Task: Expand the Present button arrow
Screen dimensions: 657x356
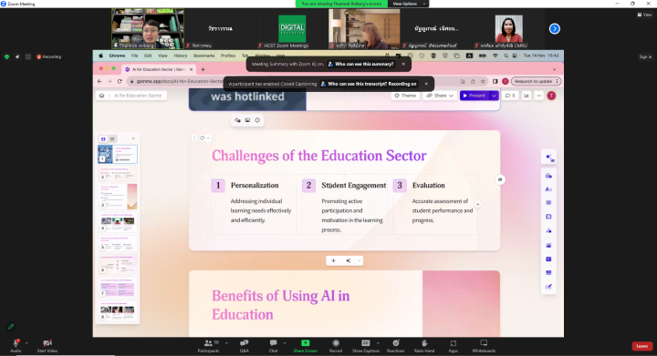Action: (x=494, y=96)
